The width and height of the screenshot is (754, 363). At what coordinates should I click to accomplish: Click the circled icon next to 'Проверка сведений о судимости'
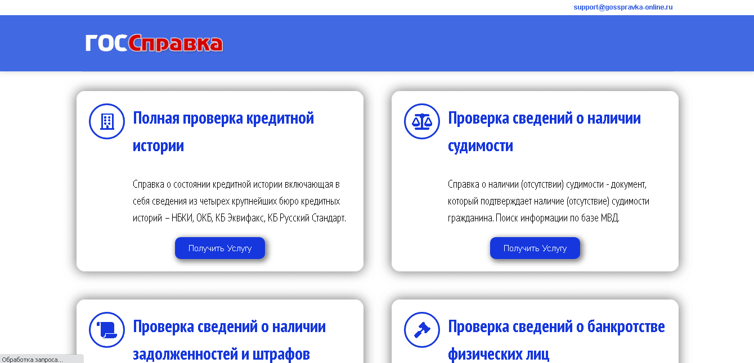421,121
